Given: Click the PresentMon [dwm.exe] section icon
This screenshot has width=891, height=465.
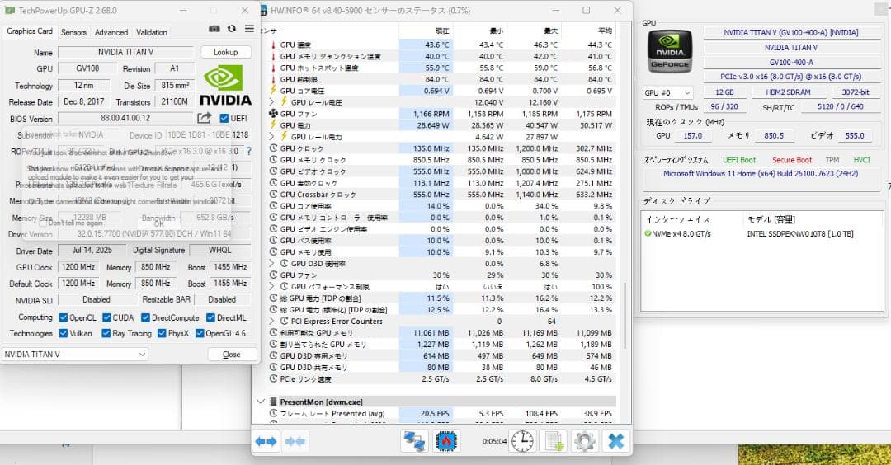Looking at the screenshot, I should pyautogui.click(x=273, y=402).
